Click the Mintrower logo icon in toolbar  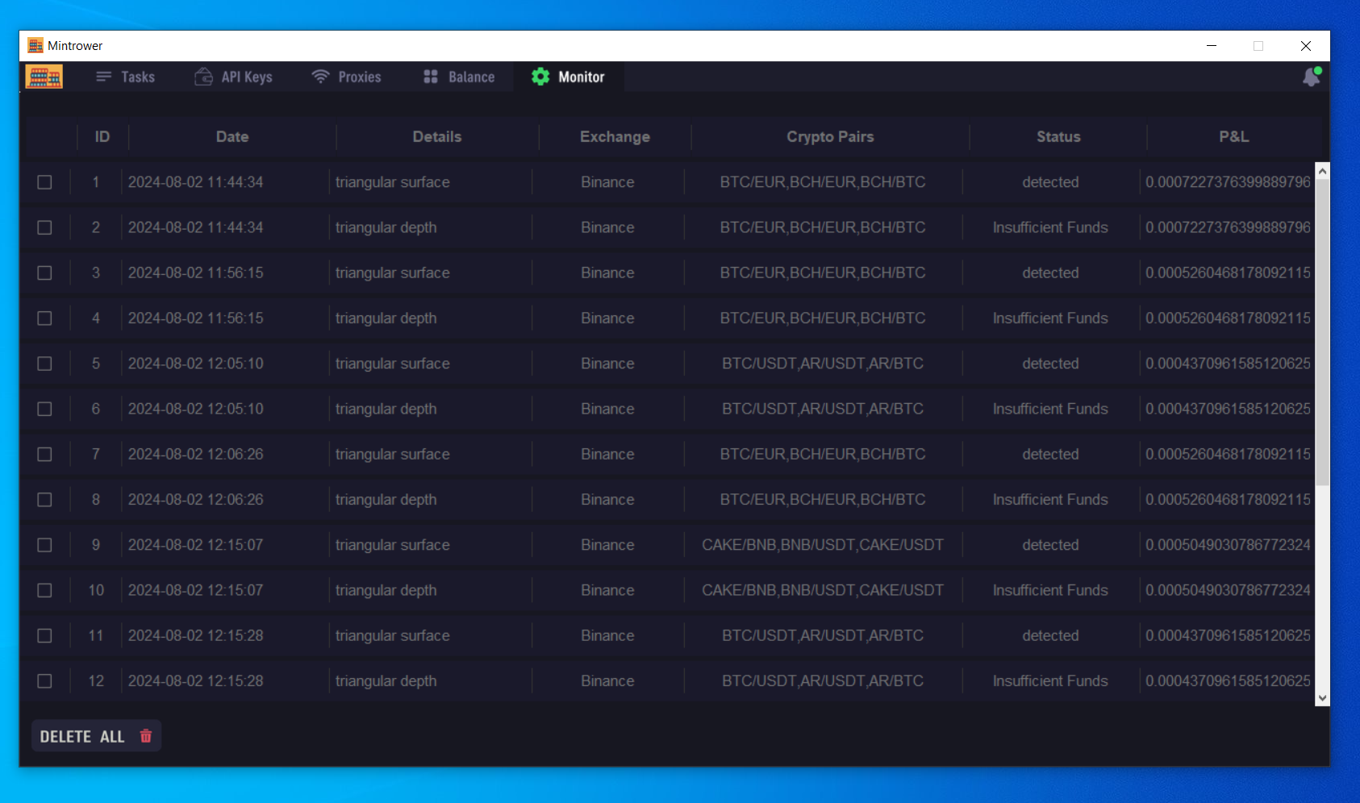[44, 77]
